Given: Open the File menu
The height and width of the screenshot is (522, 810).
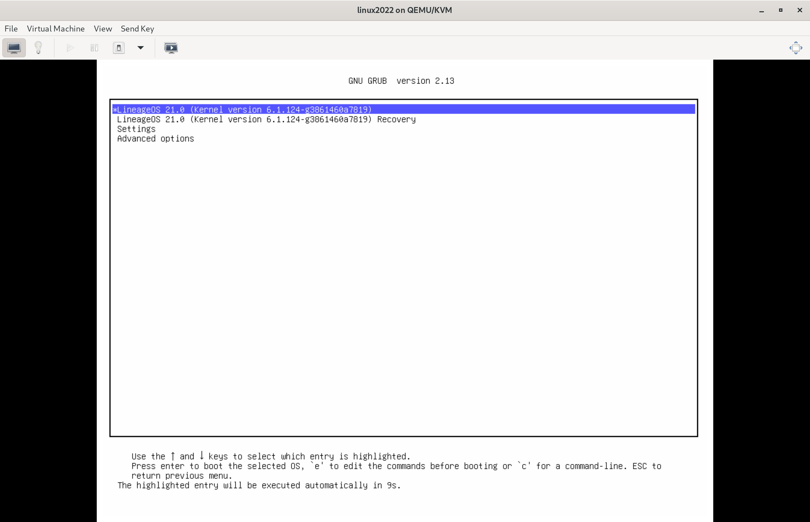Looking at the screenshot, I should click(x=11, y=28).
